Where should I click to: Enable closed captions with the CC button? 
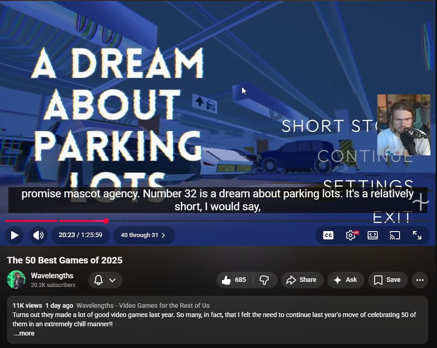point(328,235)
